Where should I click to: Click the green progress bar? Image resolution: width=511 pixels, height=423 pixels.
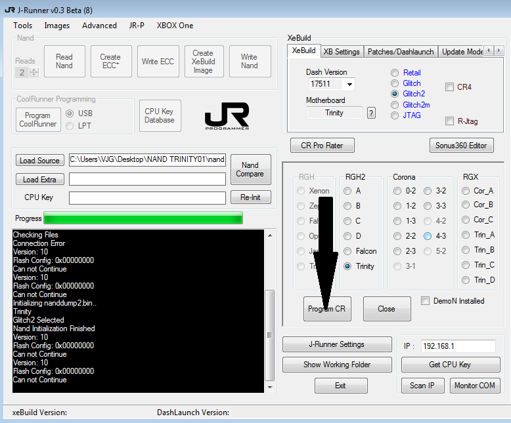(x=143, y=218)
